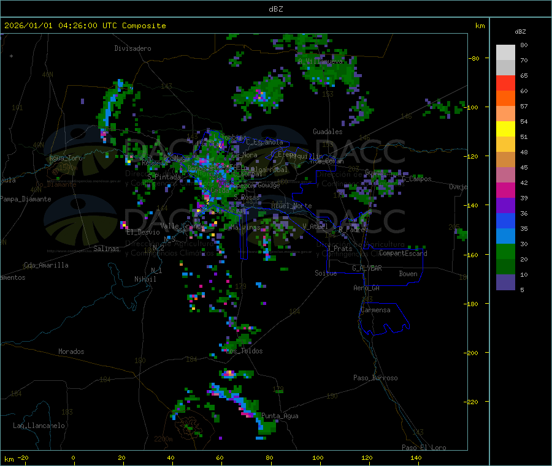This screenshot has height=466, width=552.
Task: Click the Salinas place label
Action: [x=106, y=249]
